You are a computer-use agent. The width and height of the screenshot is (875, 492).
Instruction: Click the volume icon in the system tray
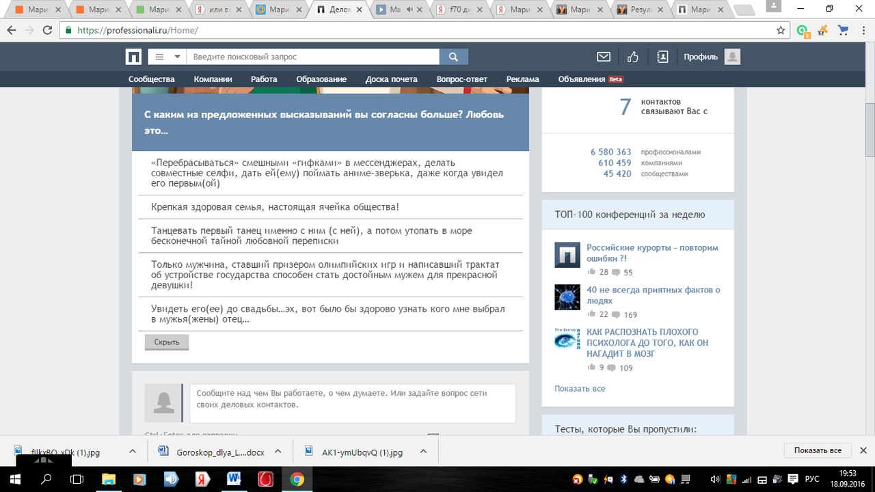click(715, 479)
